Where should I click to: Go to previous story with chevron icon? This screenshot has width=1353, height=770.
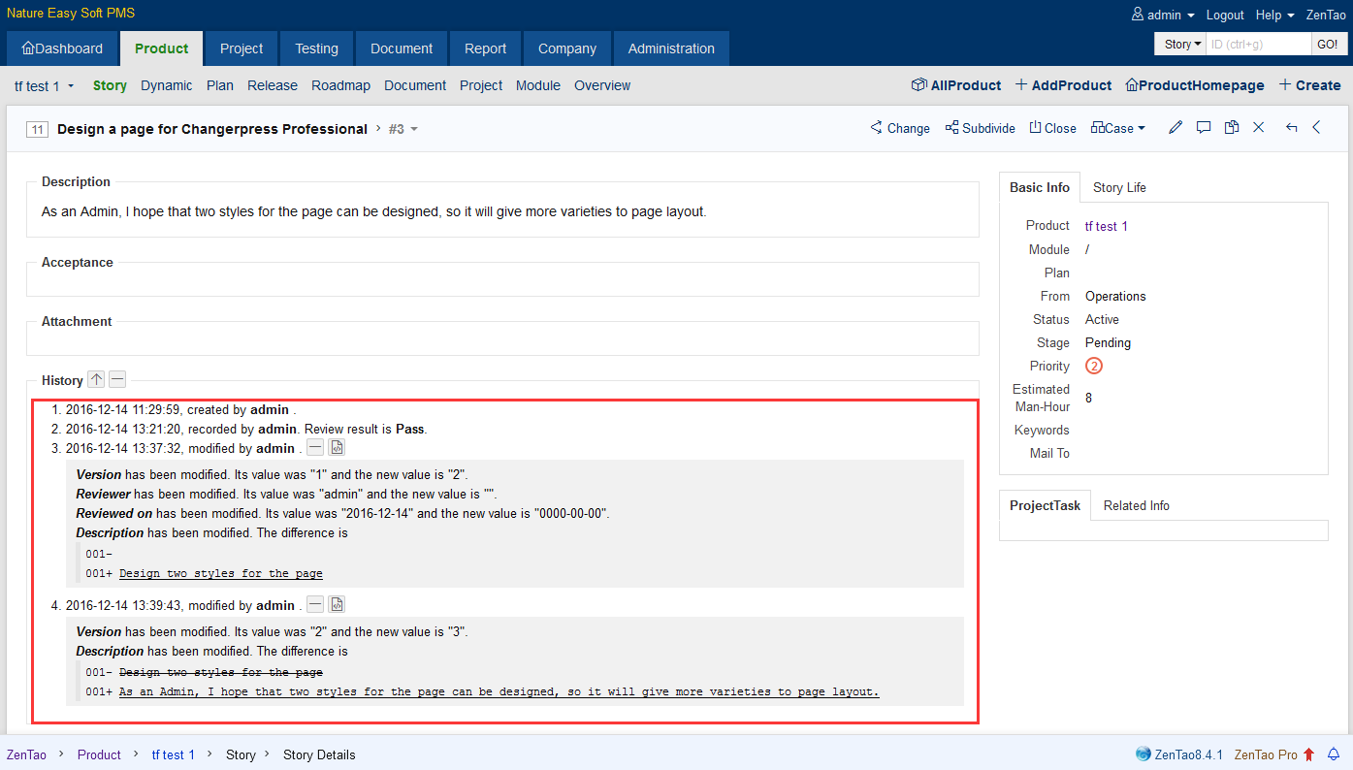1317,128
